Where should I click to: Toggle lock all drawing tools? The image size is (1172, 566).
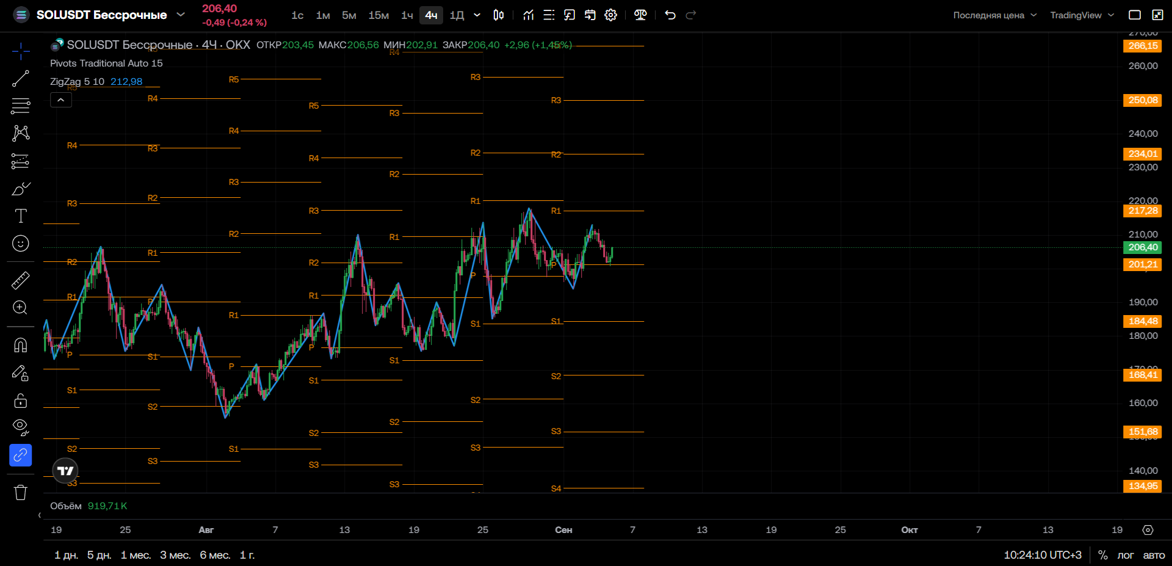point(21,401)
